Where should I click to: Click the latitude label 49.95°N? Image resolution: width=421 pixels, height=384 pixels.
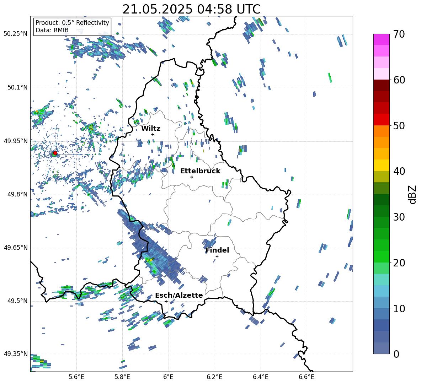point(15,141)
